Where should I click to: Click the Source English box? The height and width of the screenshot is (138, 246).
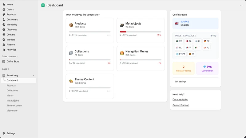point(196,23)
